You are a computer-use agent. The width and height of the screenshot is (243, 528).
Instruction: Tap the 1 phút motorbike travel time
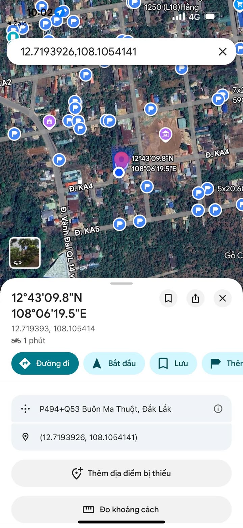28,340
